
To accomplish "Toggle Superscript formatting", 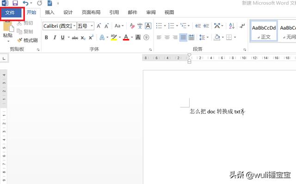I will (x=91, y=37).
